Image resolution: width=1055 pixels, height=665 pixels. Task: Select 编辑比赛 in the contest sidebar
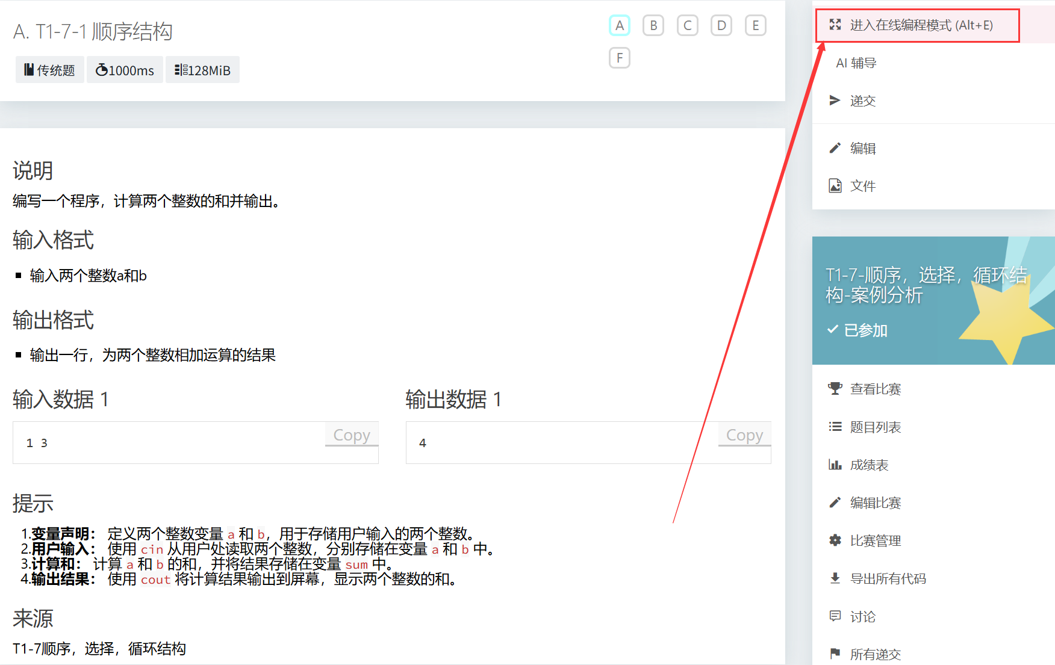(x=875, y=503)
